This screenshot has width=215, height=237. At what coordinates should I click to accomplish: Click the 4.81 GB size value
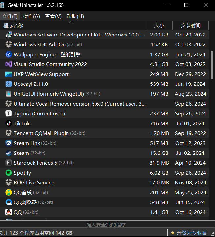pos(159,64)
